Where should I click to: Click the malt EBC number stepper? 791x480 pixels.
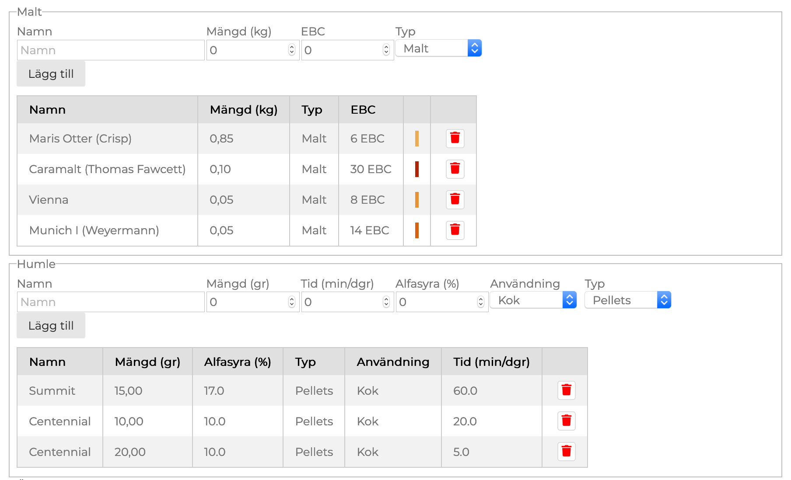coord(386,50)
